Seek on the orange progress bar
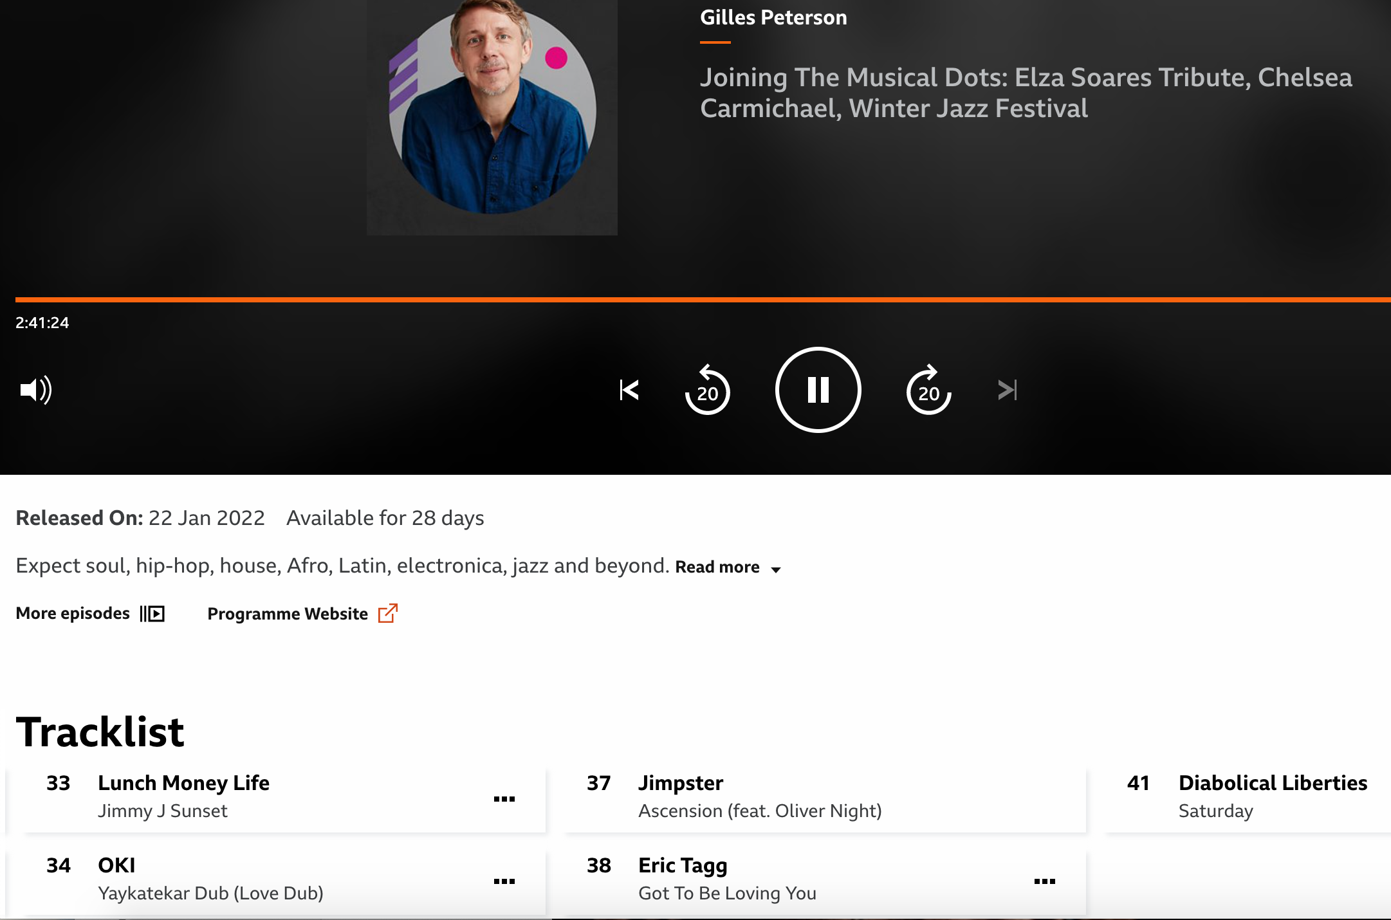Viewport: 1391px width, 920px height. (701, 300)
